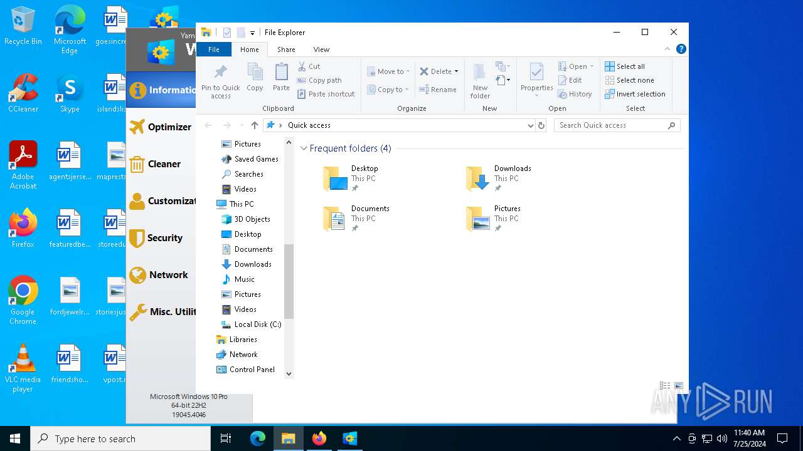The width and height of the screenshot is (803, 451).
Task: Click the Up arrow navigation button
Action: tap(255, 125)
